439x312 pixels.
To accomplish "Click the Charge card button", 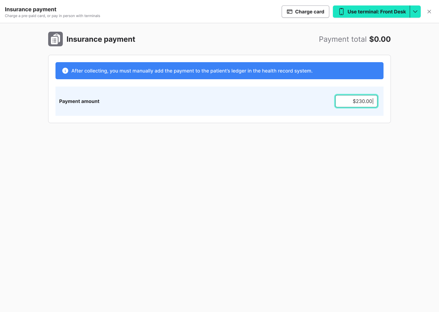I will click(305, 12).
